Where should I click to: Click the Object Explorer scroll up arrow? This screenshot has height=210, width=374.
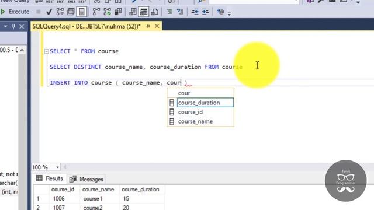[x=22, y=50]
